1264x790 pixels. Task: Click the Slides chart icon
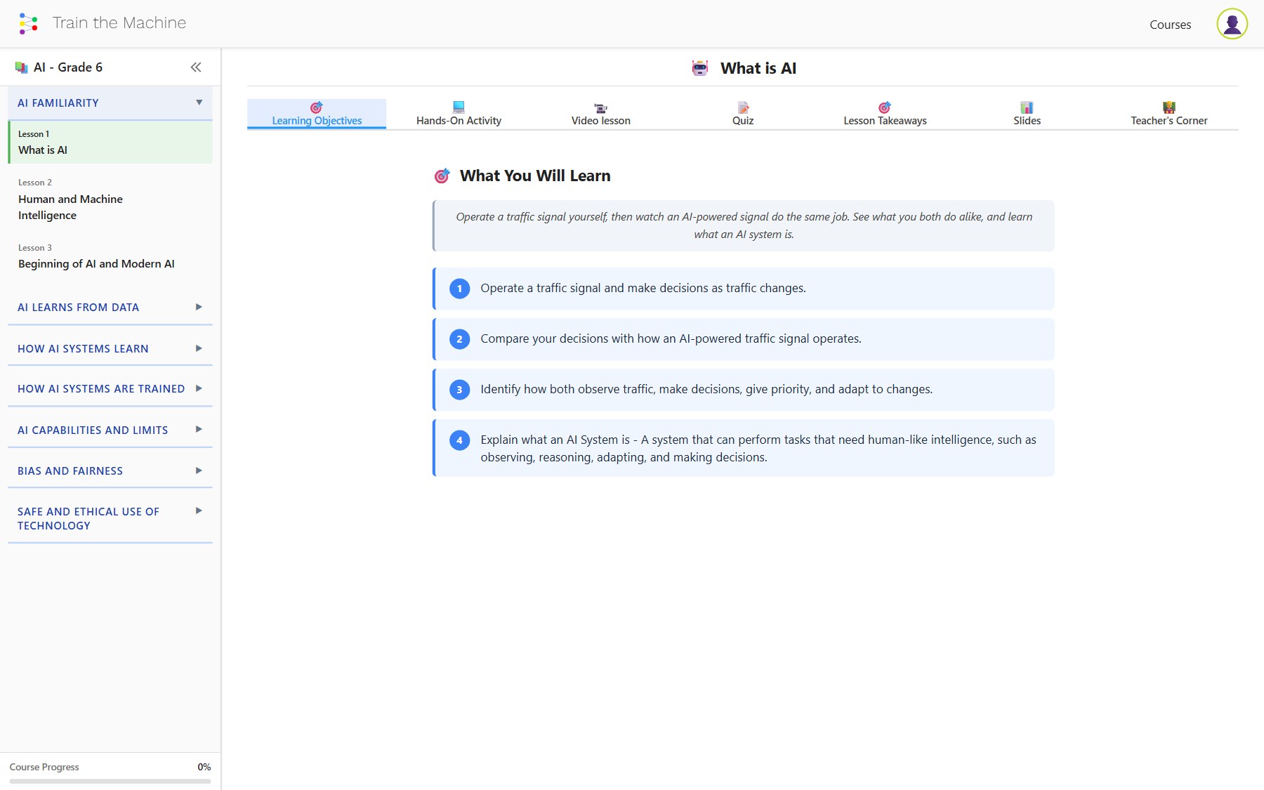click(x=1027, y=107)
